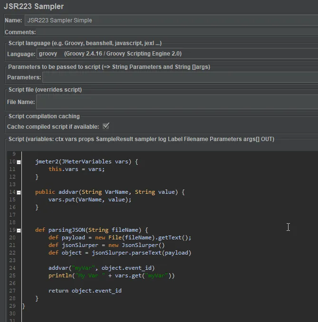Click line 'def object = jsonSlurper.parseText(payload)'
The height and width of the screenshot is (322, 318).
click(x=120, y=253)
